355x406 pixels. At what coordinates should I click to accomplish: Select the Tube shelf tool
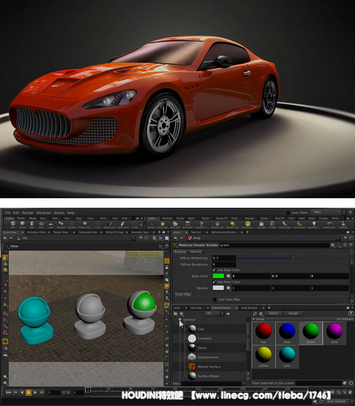(32, 224)
